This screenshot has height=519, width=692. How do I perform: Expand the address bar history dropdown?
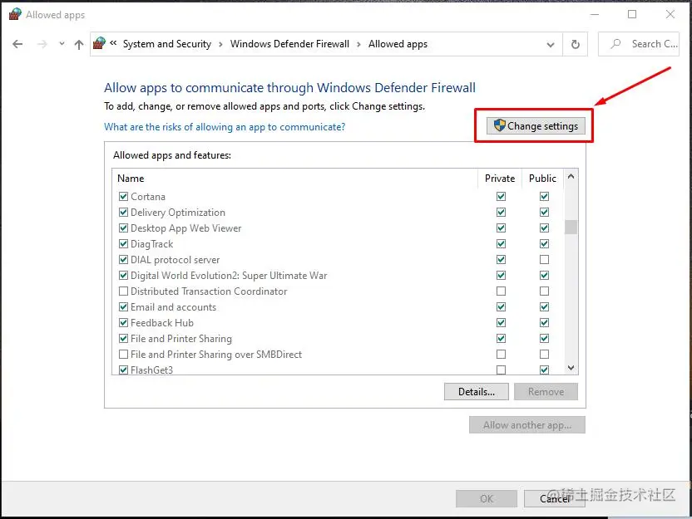(x=551, y=45)
